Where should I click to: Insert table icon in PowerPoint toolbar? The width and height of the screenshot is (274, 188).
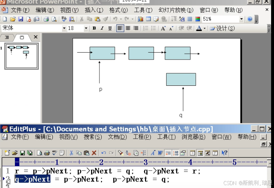(148, 19)
